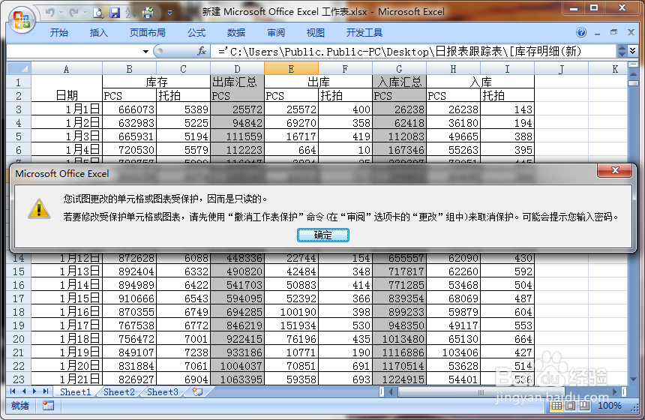Switch to Sheet1 tab
Viewport: 645px width, 420px height.
tap(75, 391)
